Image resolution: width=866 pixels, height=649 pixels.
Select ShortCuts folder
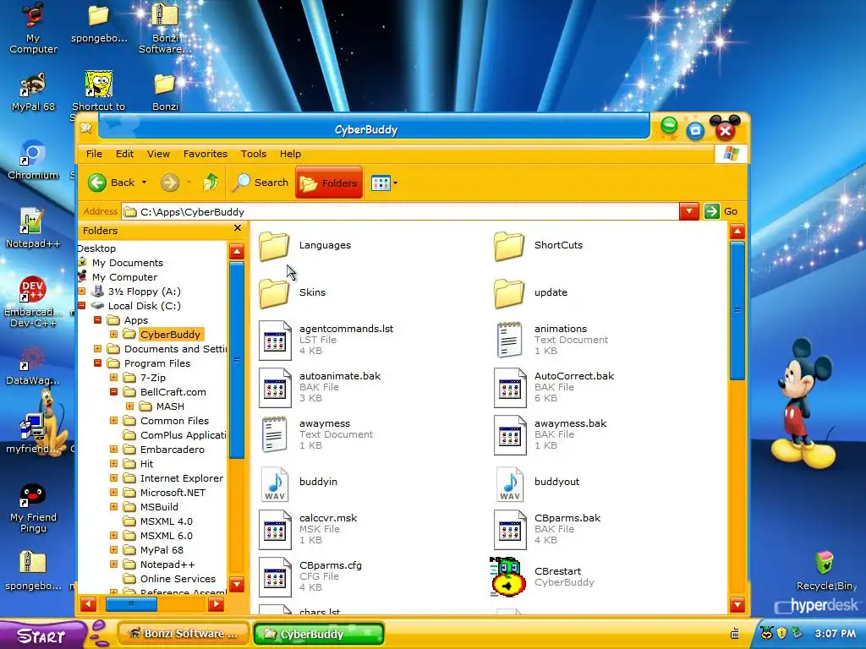coord(539,246)
